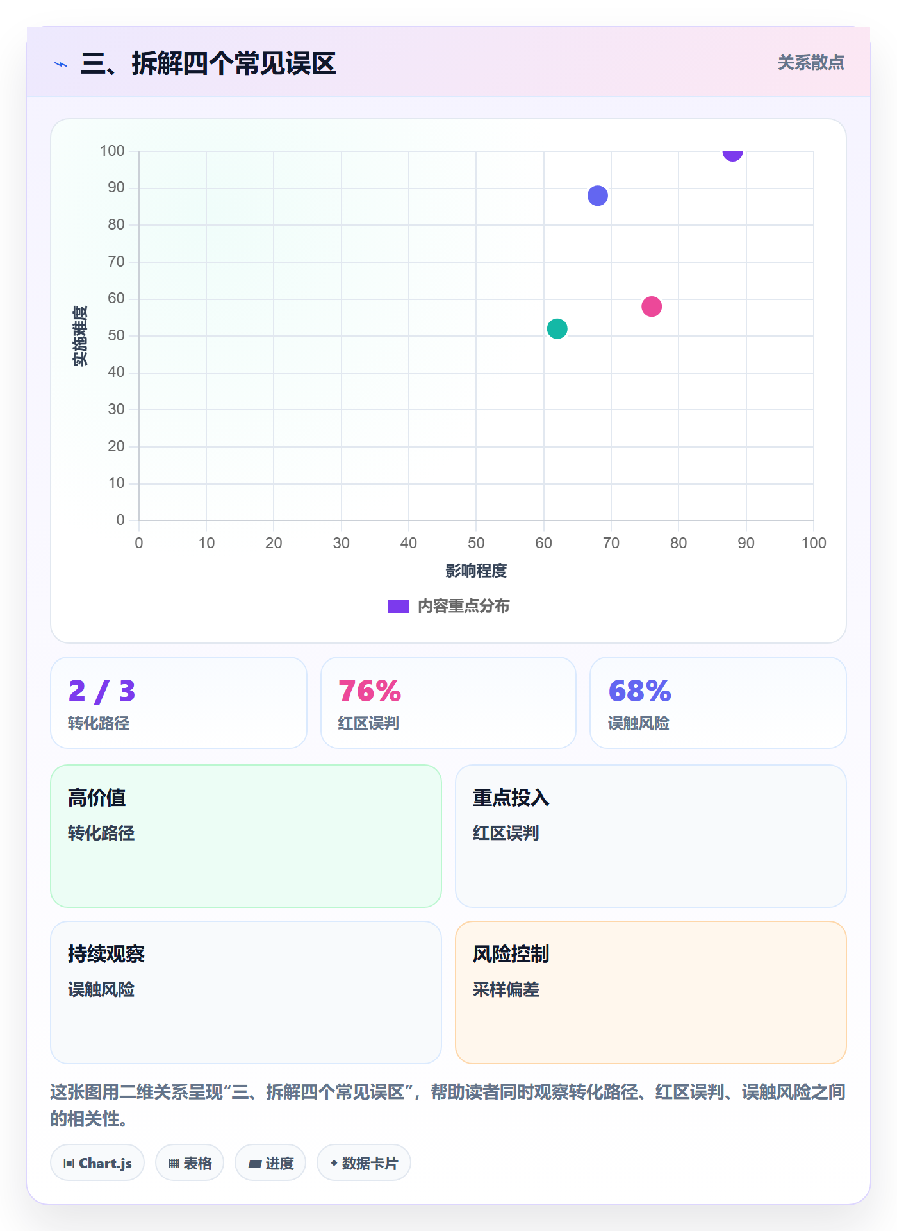897x1231 pixels.
Task: Click the 表格 tag chip
Action: point(190,1162)
